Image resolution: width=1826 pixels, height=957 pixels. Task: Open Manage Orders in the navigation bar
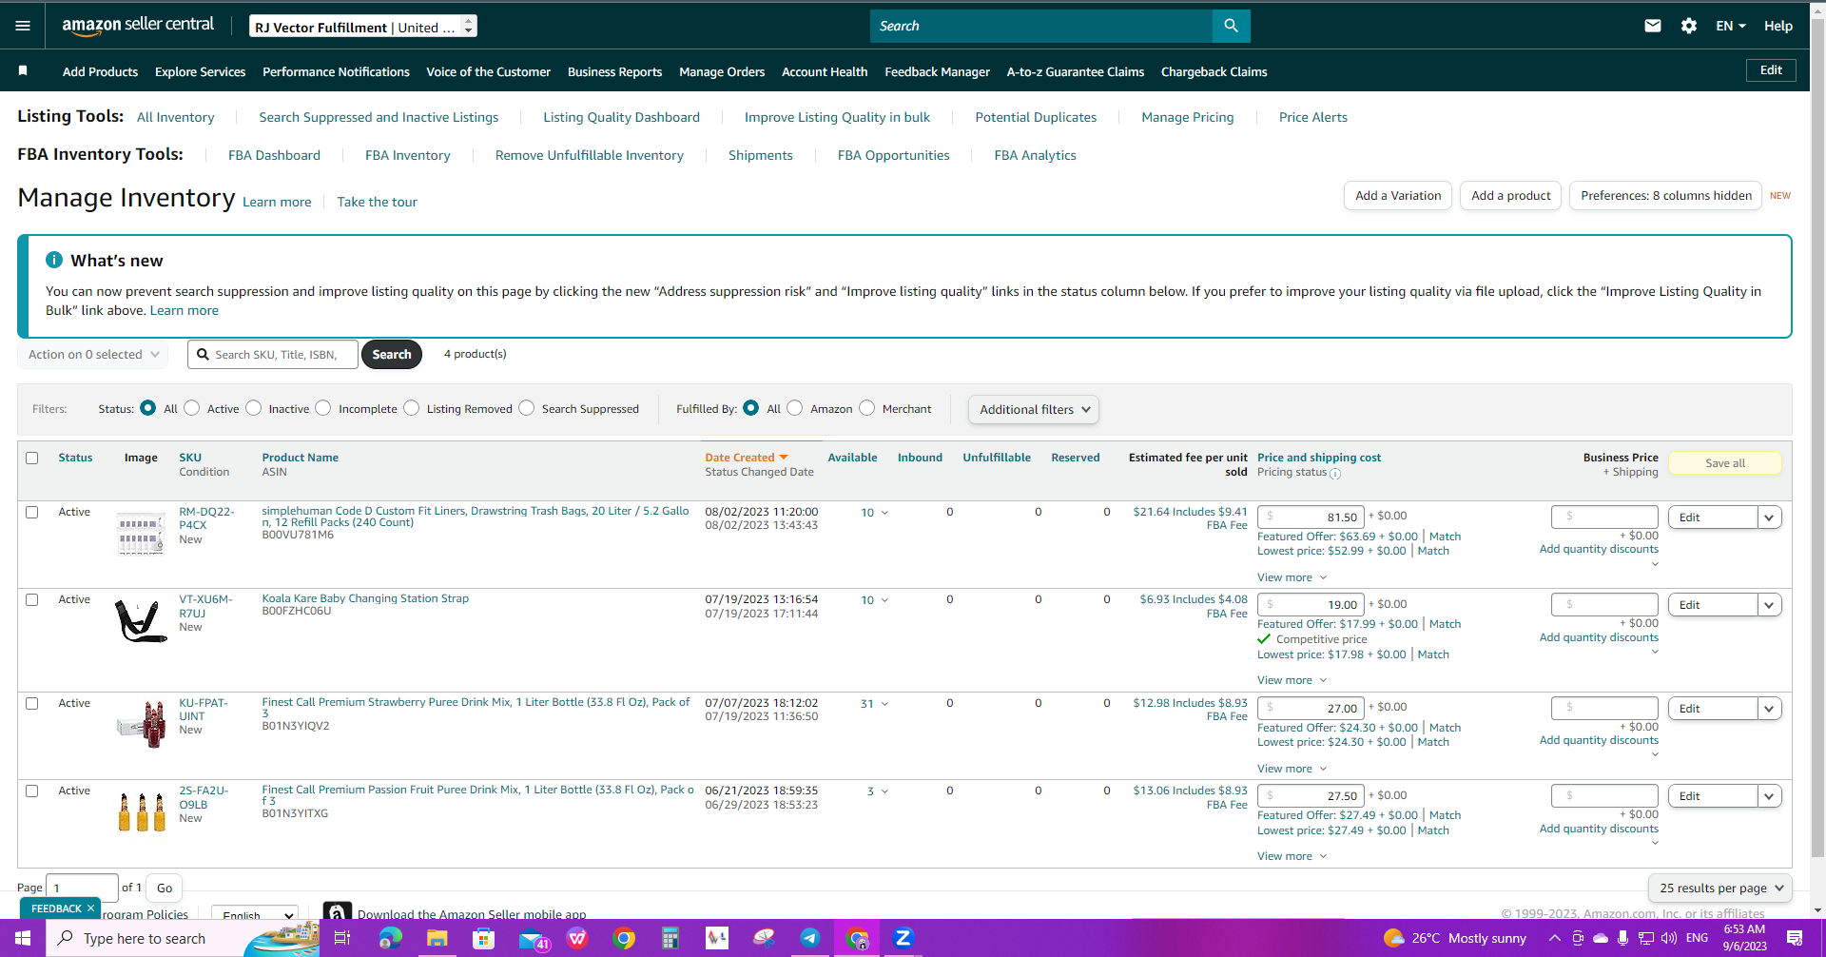722,71
